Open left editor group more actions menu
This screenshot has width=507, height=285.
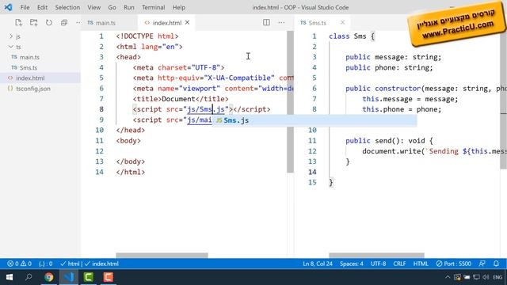[282, 23]
